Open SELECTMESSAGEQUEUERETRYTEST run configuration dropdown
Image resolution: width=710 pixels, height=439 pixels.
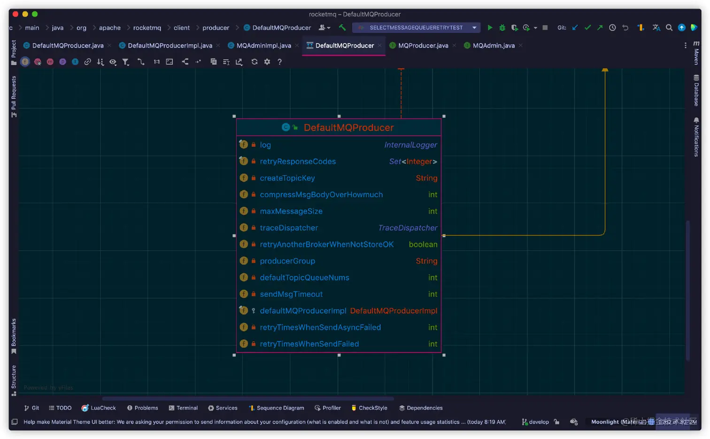pos(416,28)
